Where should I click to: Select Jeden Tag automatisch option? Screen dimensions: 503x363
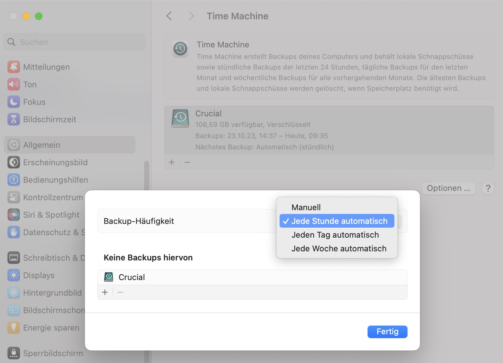pyautogui.click(x=335, y=235)
